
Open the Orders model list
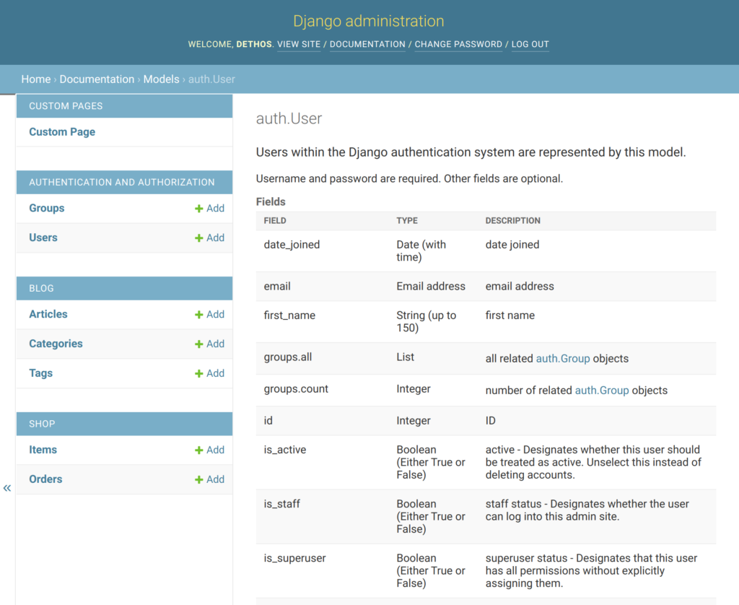(45, 479)
